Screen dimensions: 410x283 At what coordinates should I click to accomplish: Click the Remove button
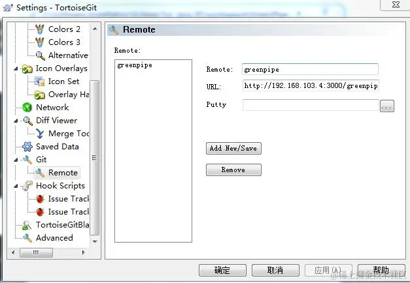pos(233,170)
